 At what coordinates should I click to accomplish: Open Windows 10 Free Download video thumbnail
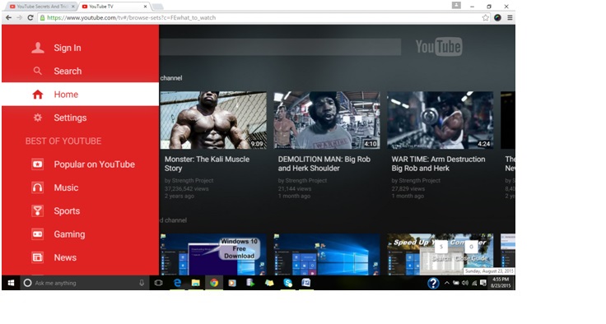(213, 254)
